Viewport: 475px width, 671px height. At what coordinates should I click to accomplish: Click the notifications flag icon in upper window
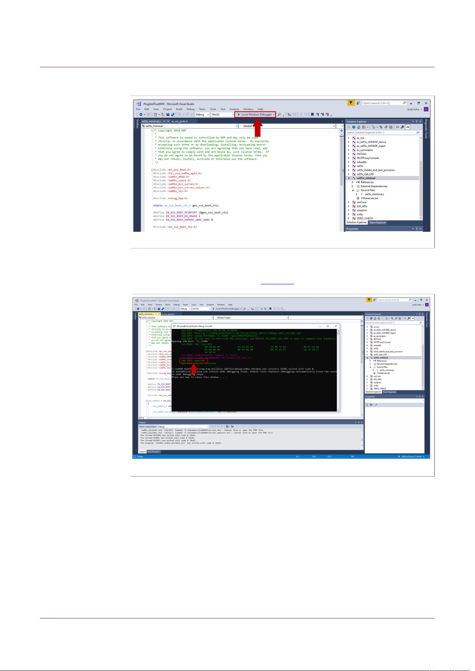click(x=351, y=103)
